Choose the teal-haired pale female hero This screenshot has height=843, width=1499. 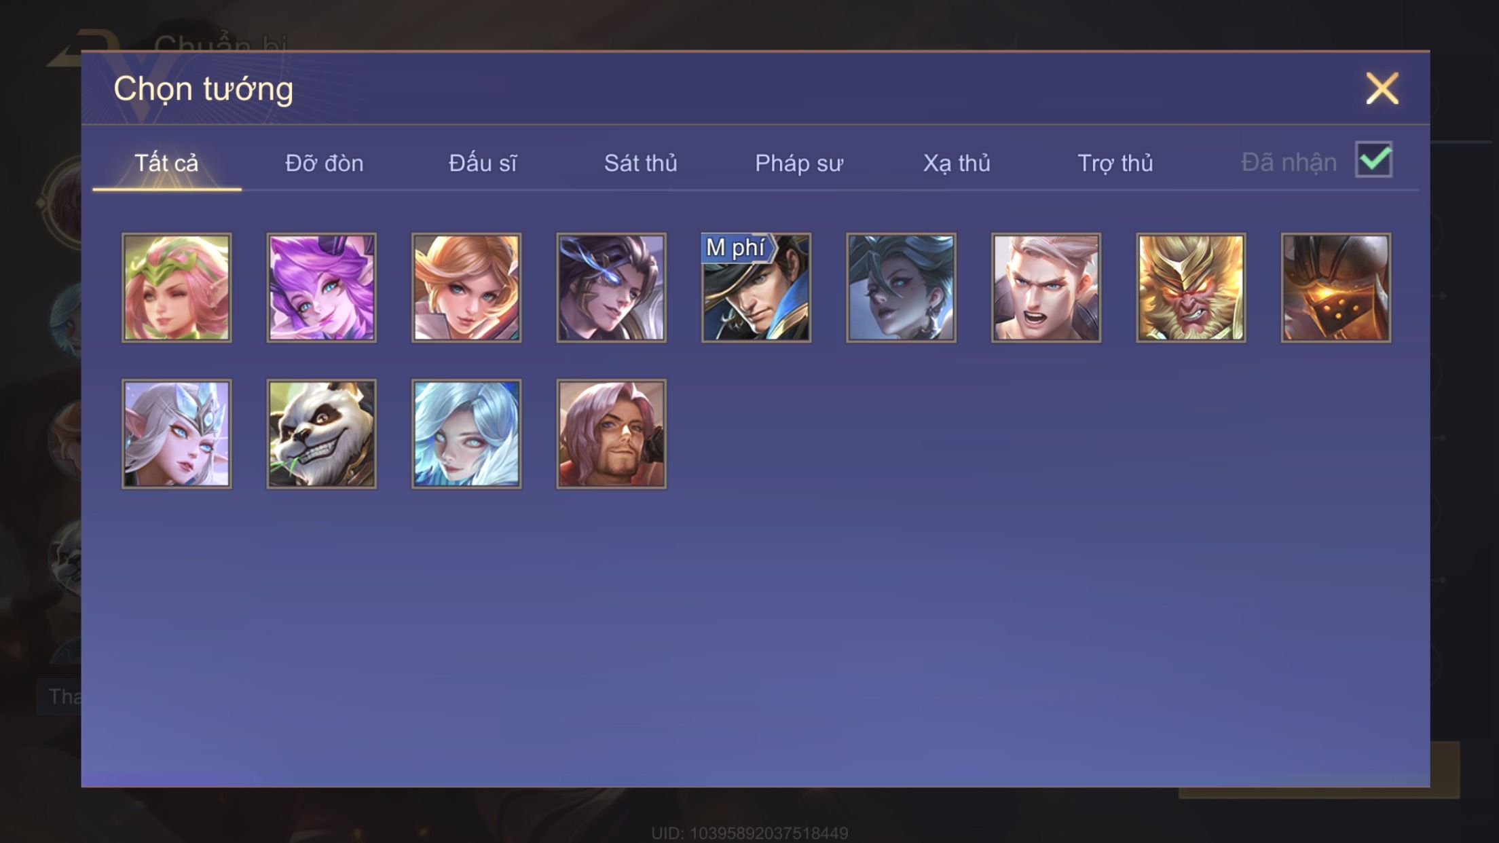pos(901,288)
